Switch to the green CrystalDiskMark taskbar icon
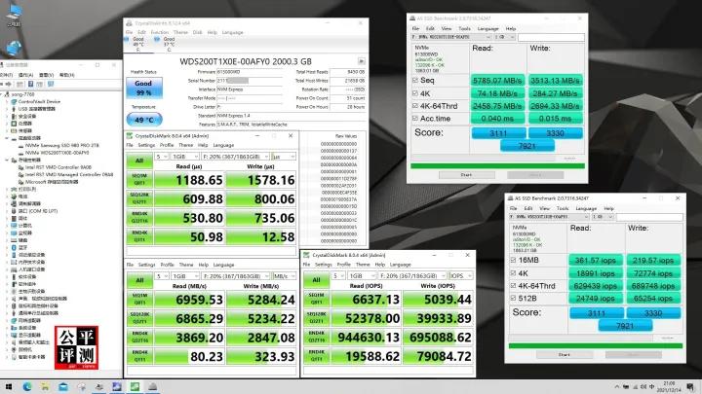 point(135,387)
